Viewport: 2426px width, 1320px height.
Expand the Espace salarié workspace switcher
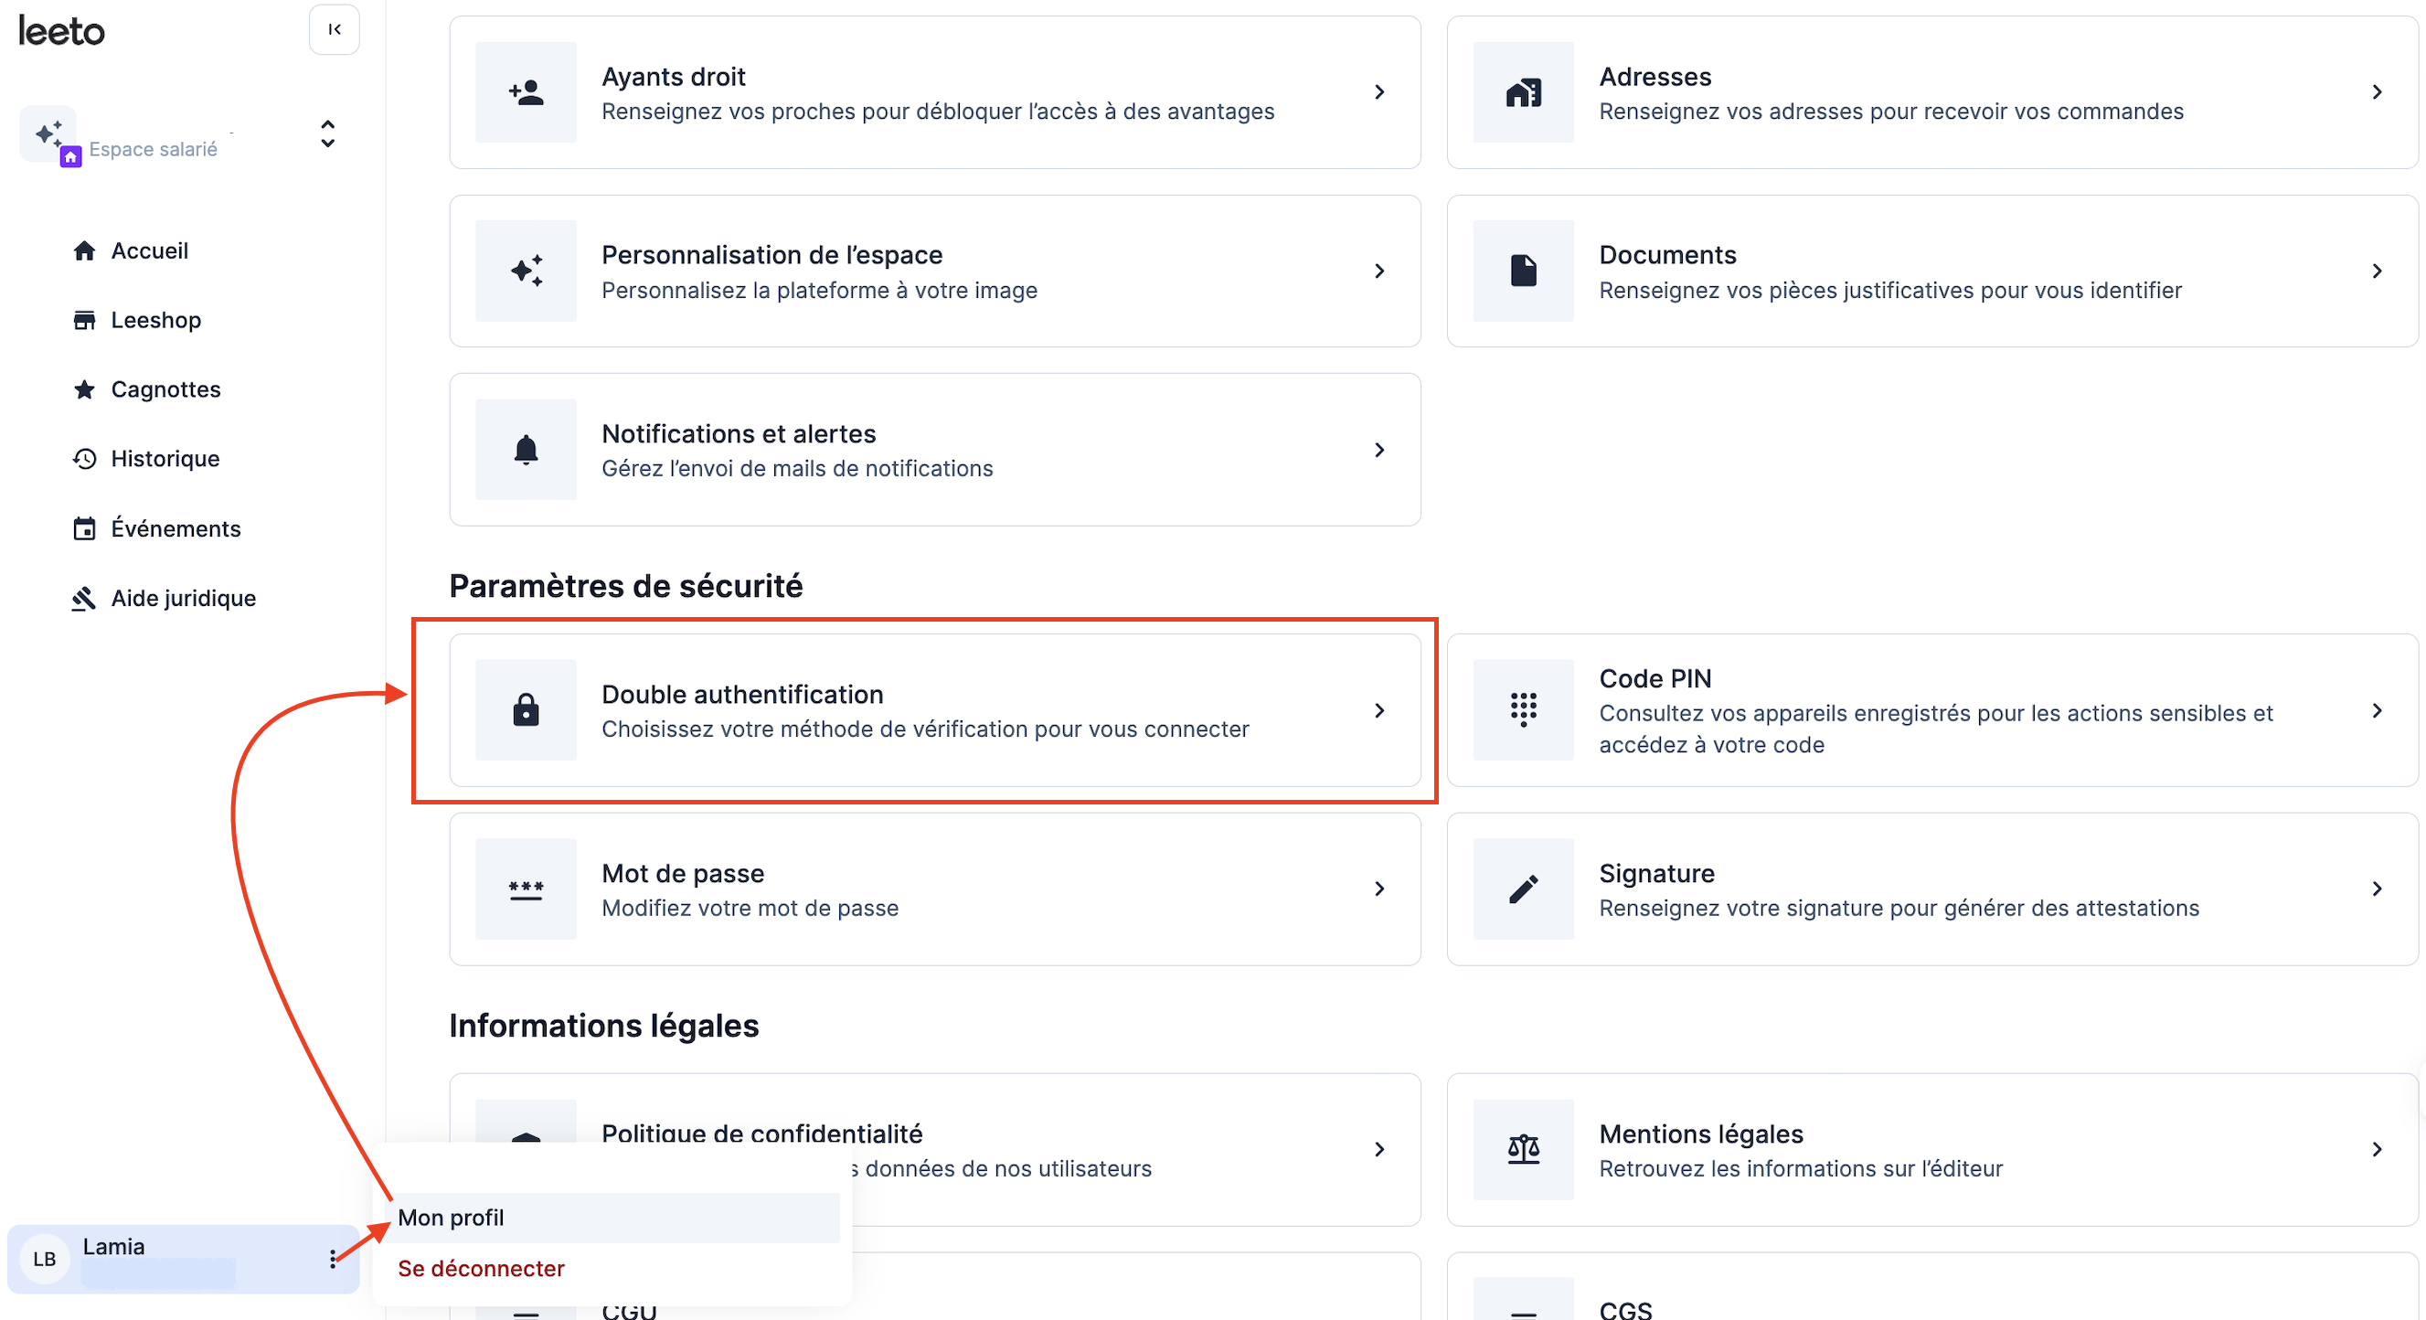tap(327, 134)
